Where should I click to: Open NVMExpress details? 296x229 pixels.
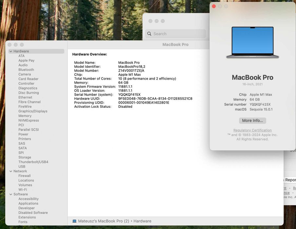pyautogui.click(x=29, y=120)
